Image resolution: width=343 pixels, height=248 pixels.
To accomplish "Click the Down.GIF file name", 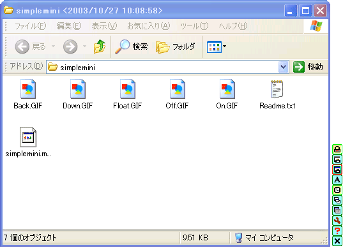I will pos(78,106).
